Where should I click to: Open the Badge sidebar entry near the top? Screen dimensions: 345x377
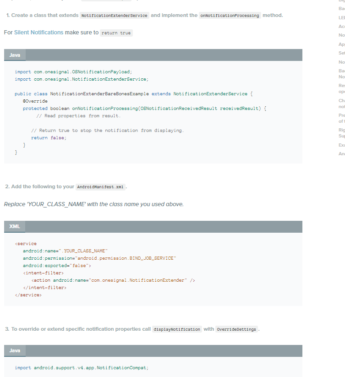pyautogui.click(x=342, y=7)
